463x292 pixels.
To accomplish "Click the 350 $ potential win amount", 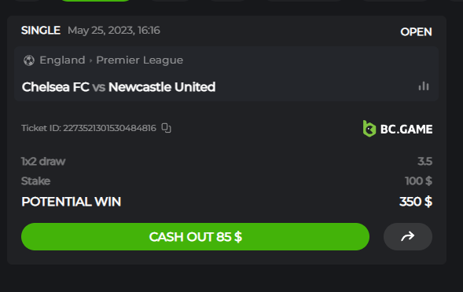I will 416,202.
